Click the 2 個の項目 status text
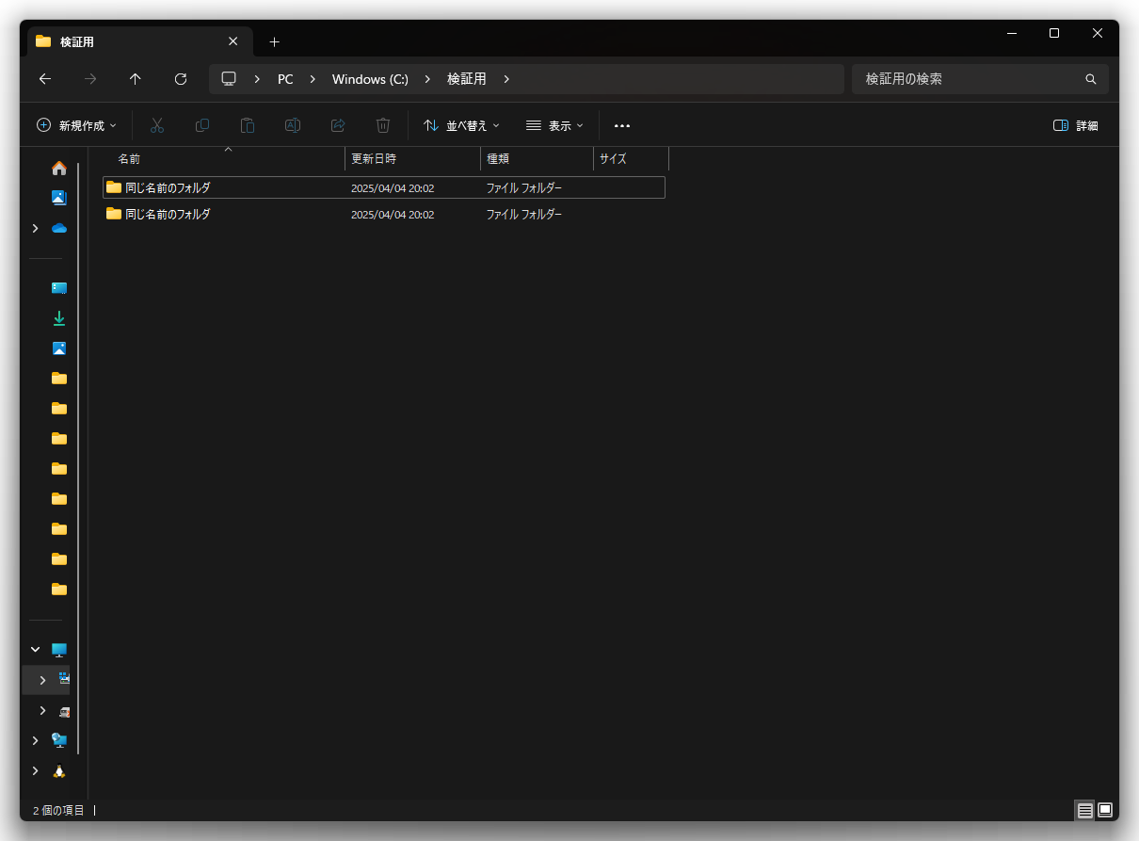This screenshot has height=841, width=1139. (58, 810)
